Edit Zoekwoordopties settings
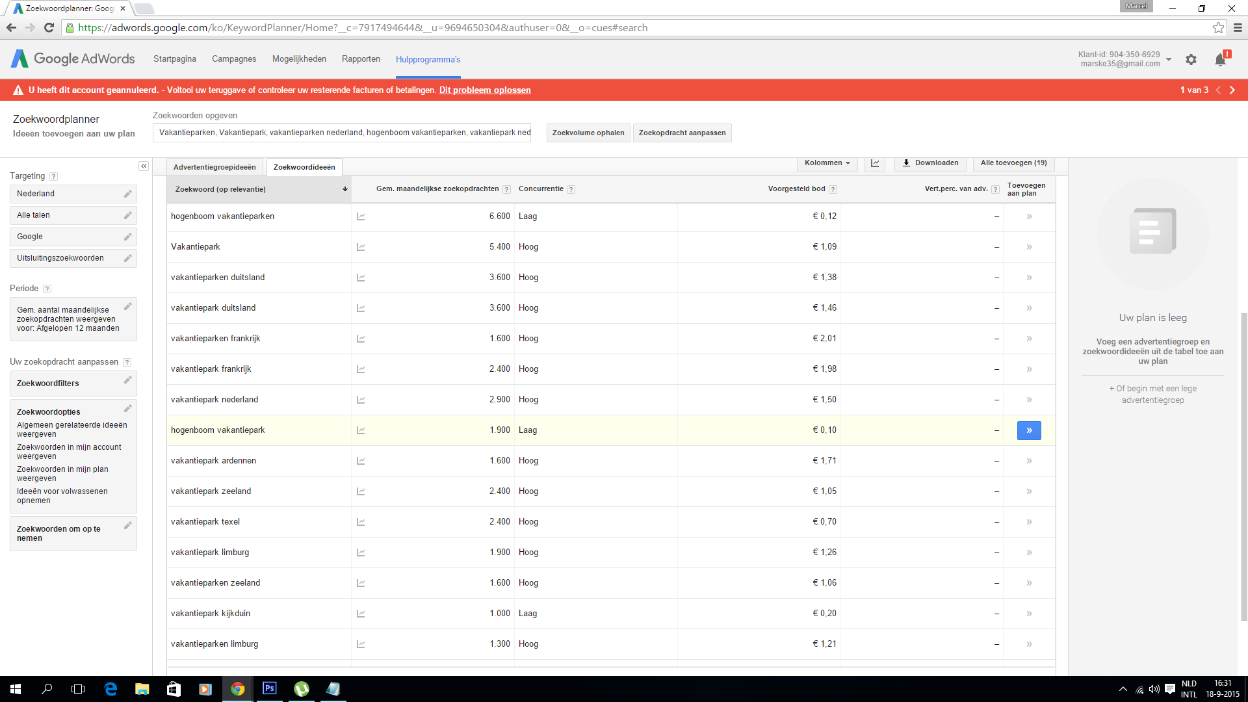The width and height of the screenshot is (1248, 702). pyautogui.click(x=128, y=408)
